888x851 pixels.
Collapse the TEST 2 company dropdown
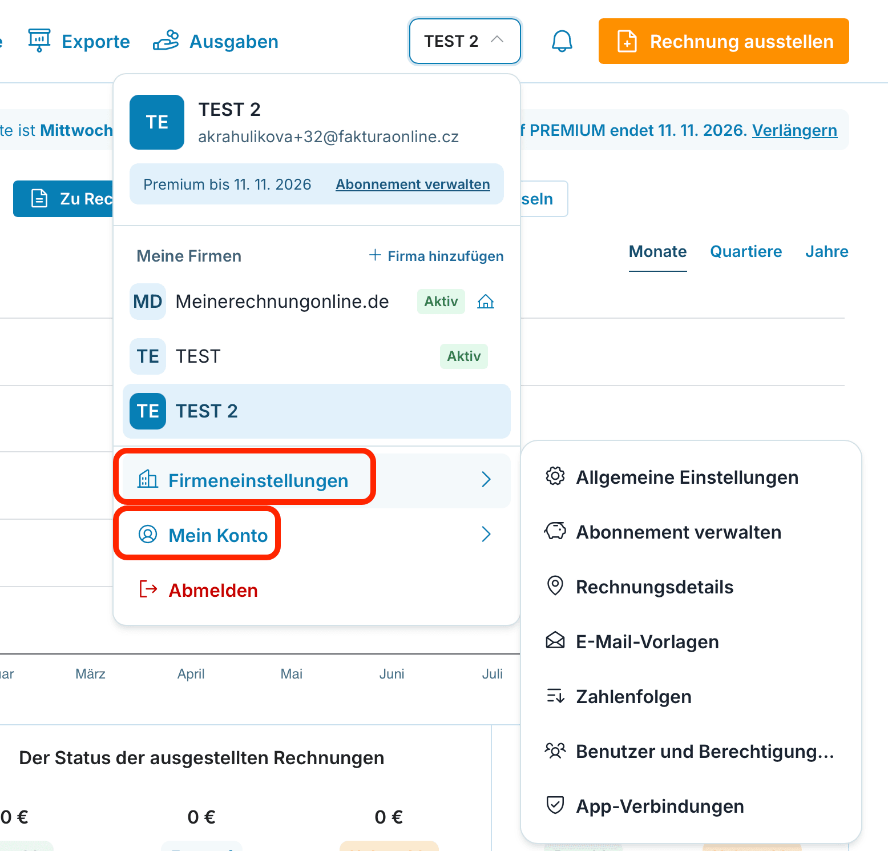click(465, 41)
